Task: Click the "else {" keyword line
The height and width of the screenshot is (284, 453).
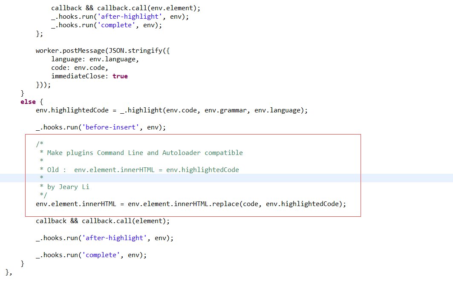Action: (32, 102)
